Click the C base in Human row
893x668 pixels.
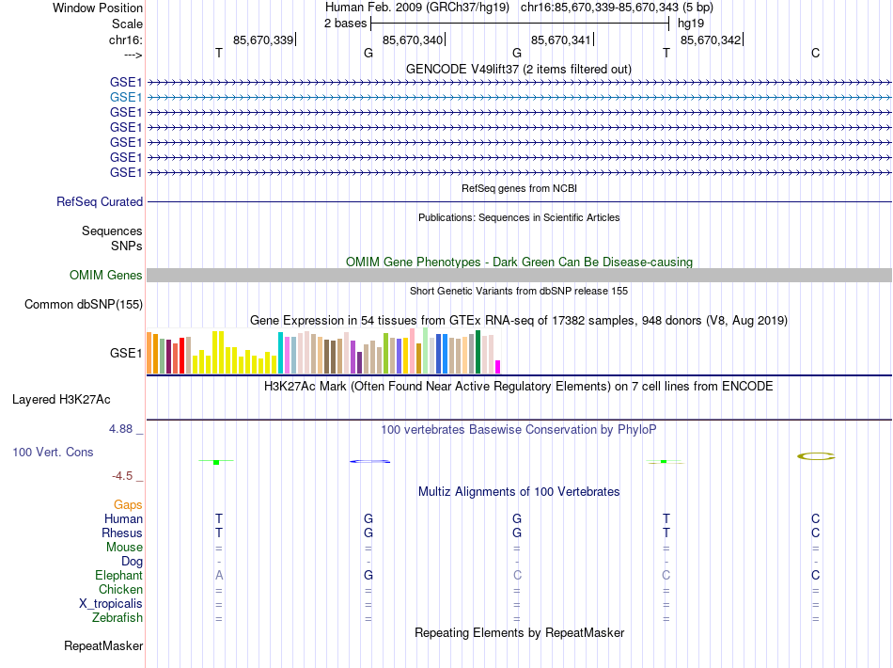[x=816, y=519]
